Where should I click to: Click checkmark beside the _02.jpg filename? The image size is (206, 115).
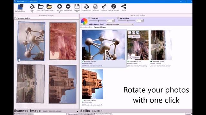128,61
